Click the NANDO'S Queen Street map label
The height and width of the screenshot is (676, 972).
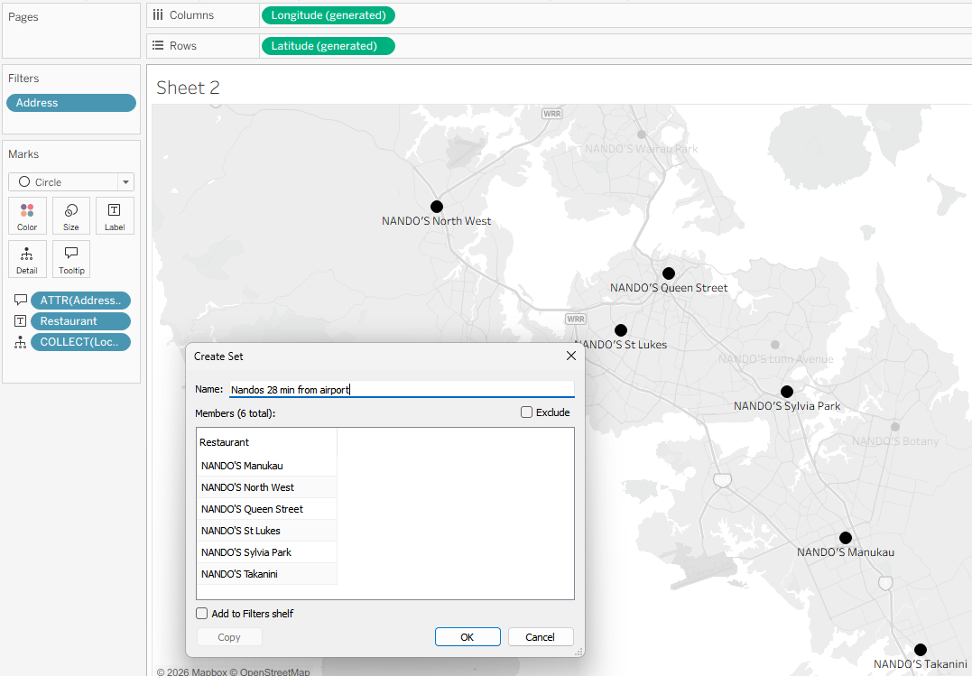point(669,288)
